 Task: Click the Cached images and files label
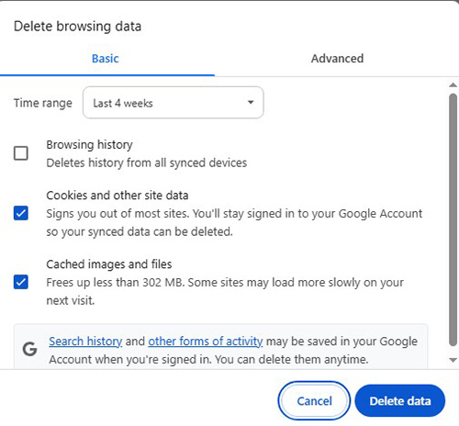[x=109, y=264]
